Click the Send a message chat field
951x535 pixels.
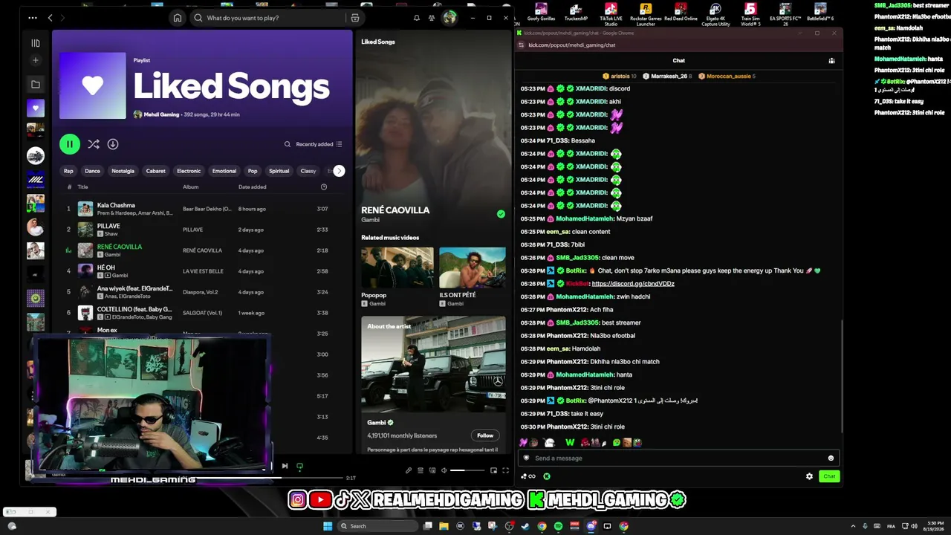point(678,458)
